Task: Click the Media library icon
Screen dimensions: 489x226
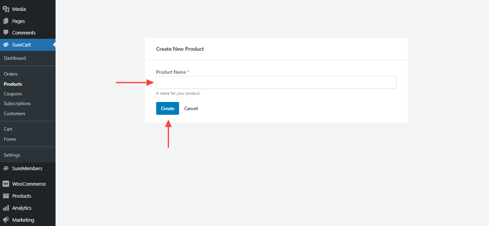Action: [6, 9]
